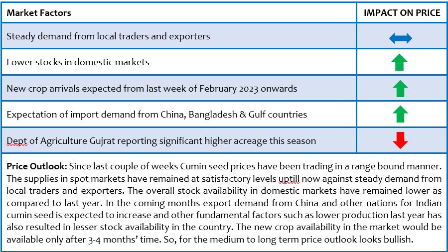
Task: Click the red down arrow icon
Action: click(x=400, y=140)
